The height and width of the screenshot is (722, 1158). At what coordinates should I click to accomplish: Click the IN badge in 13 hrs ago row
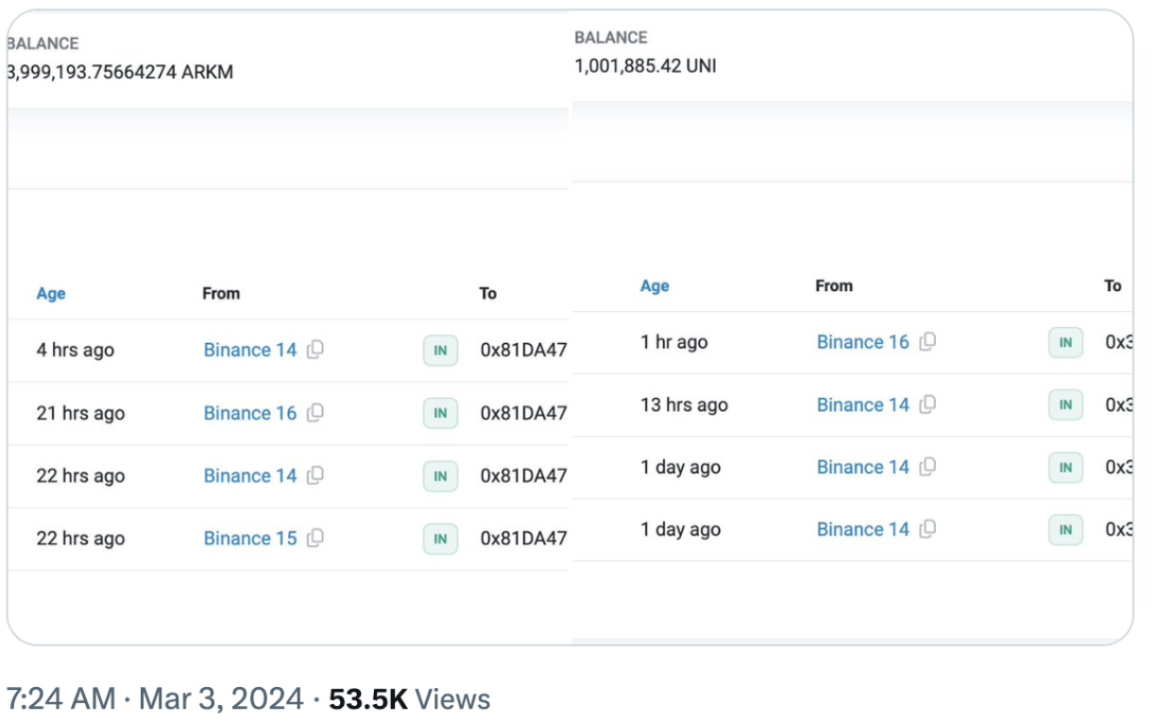[1065, 404]
